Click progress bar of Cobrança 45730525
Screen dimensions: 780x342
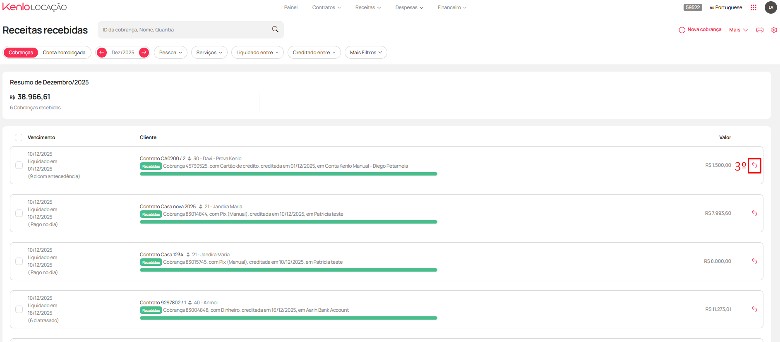tap(288, 174)
